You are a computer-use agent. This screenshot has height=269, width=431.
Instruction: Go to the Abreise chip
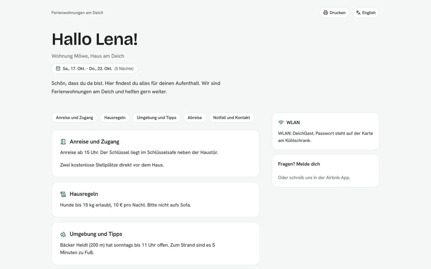tap(195, 118)
